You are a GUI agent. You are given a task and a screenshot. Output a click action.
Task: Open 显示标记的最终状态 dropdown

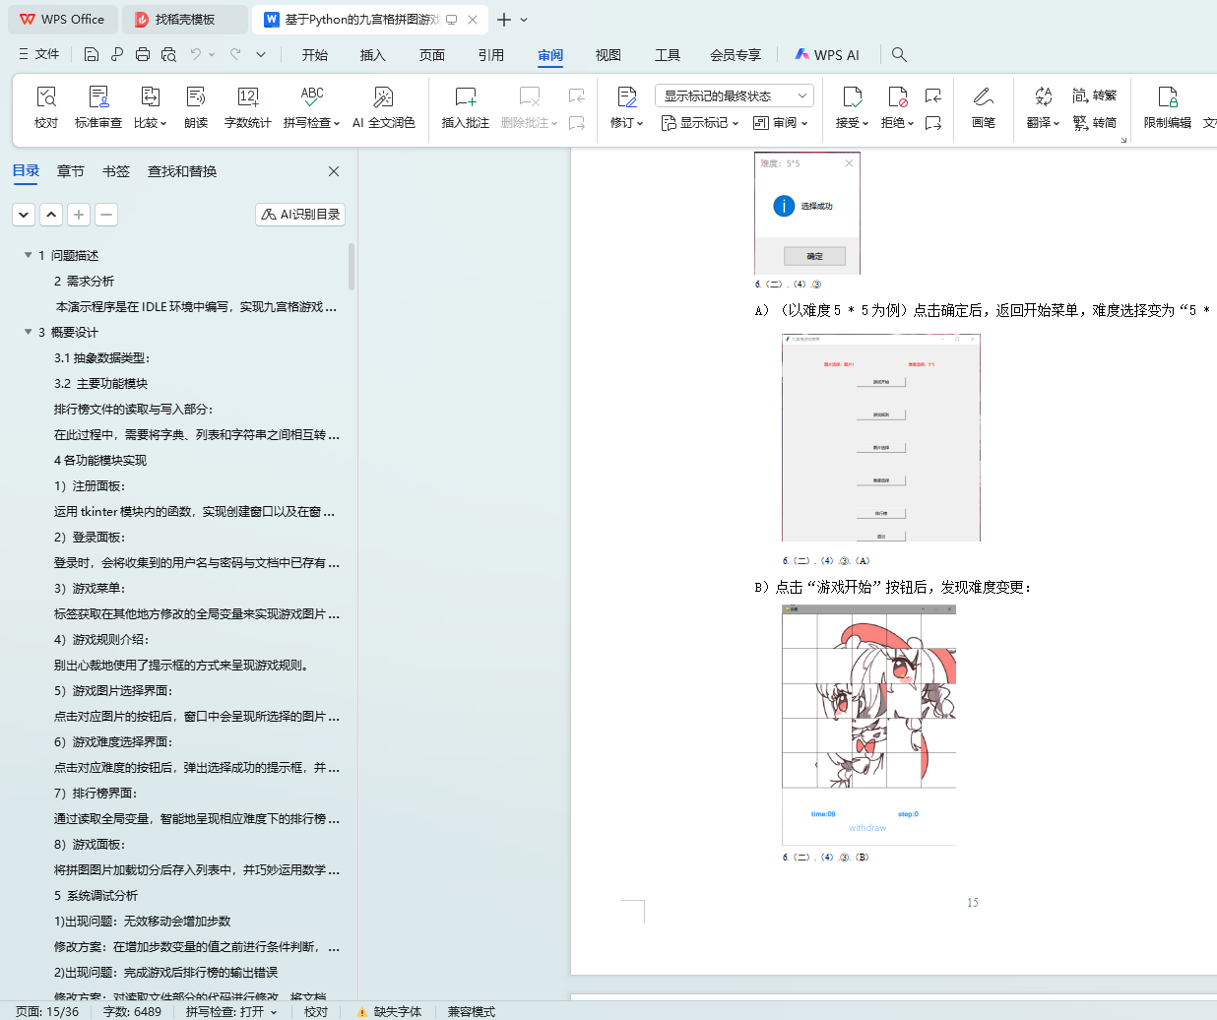(734, 96)
